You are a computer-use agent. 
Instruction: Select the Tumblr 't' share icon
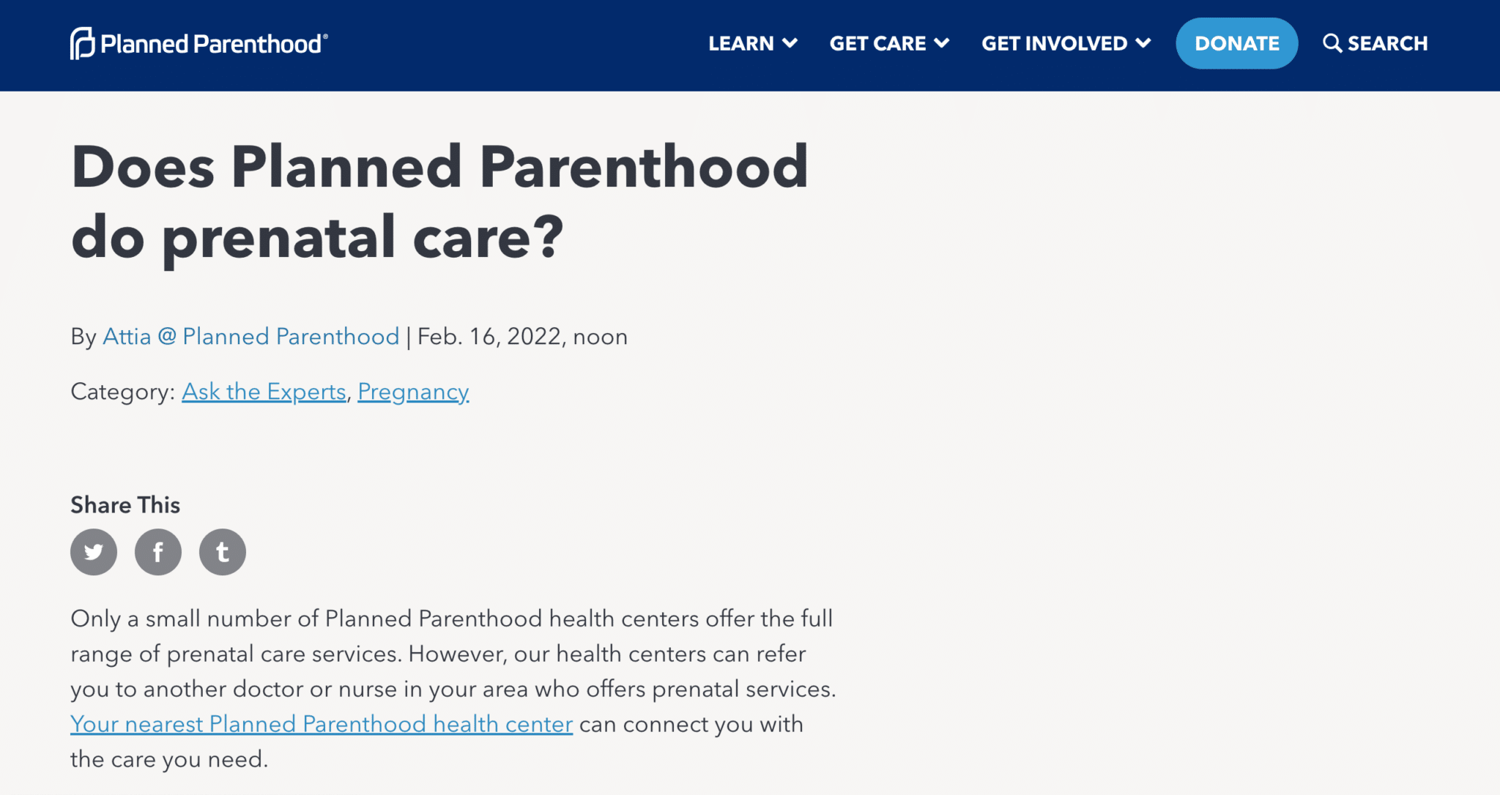222,551
